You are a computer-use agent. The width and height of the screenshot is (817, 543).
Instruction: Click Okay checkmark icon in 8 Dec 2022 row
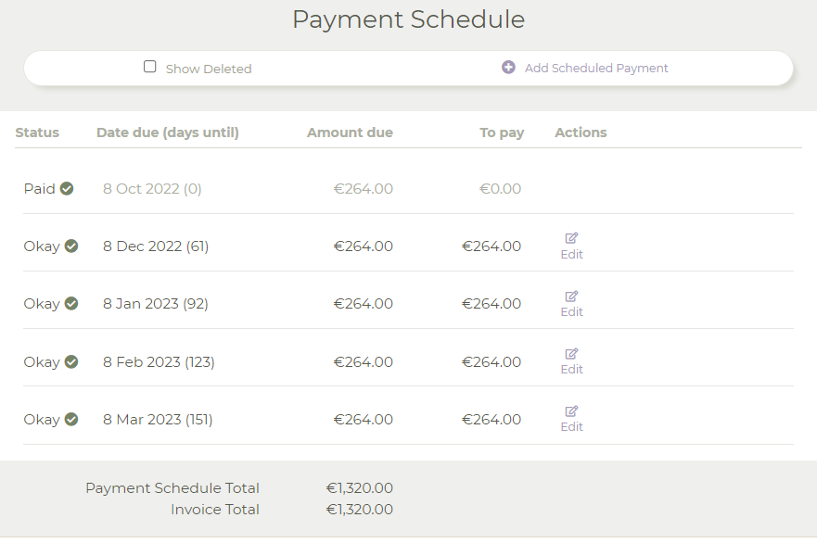coord(71,246)
